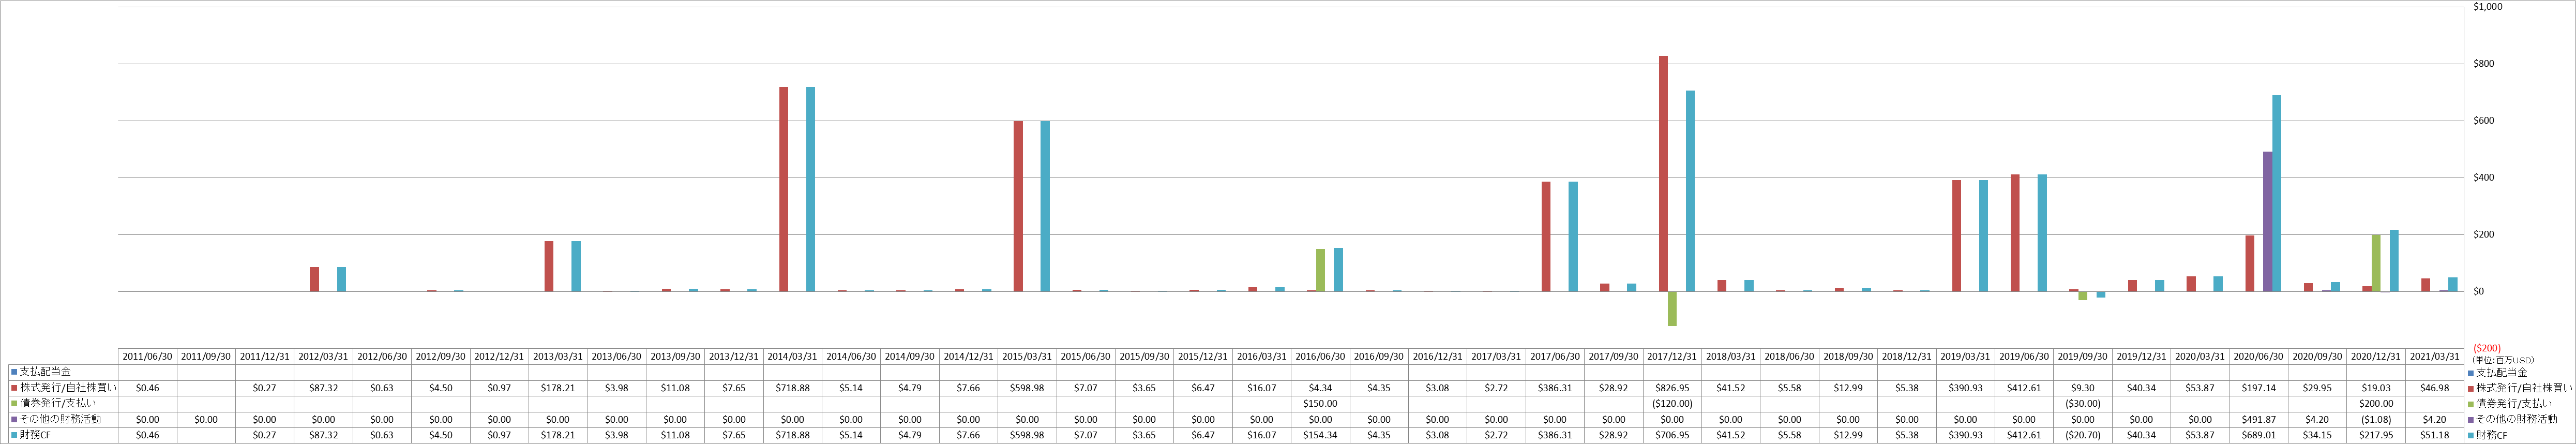This screenshot has width=2576, height=444.
Task: Select the ($1.08) other financing activities cell
Action: pos(2377,420)
